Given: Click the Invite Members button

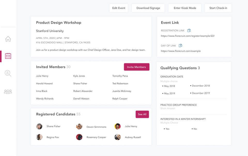Looking at the screenshot, I should coord(136,67).
